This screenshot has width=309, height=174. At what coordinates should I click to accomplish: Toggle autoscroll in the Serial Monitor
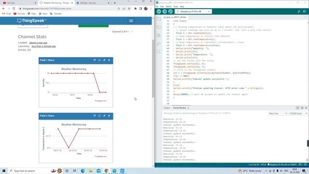(297, 108)
